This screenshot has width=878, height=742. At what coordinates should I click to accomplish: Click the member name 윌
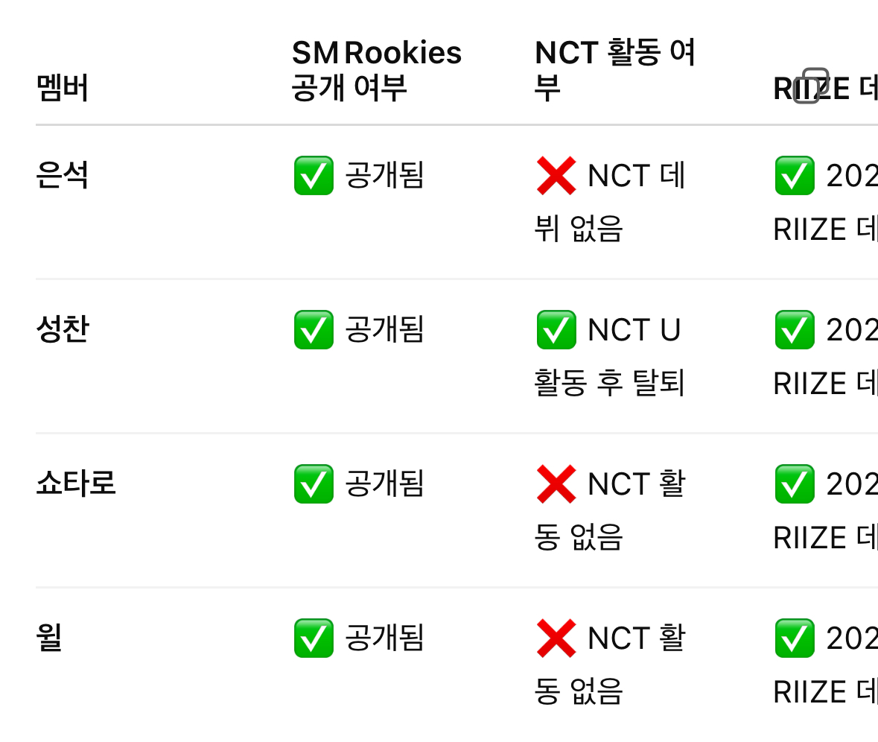pos(49,638)
